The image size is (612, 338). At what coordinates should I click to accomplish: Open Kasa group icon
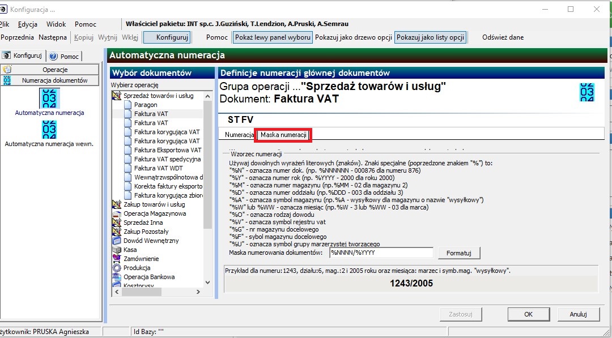[x=116, y=250]
